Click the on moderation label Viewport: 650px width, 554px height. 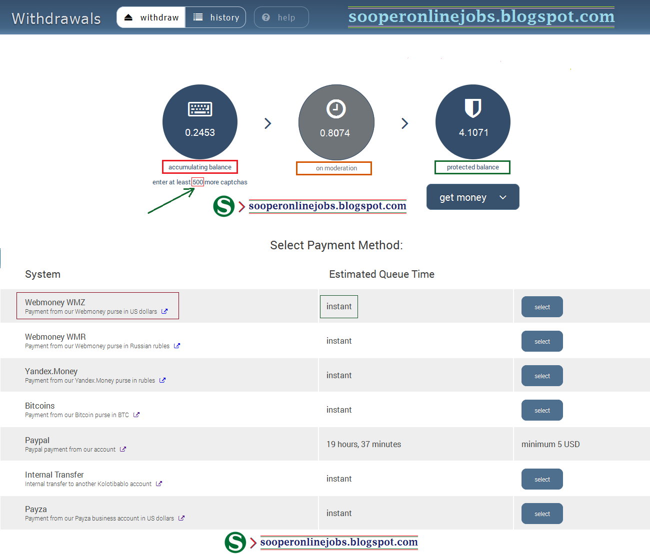(336, 168)
